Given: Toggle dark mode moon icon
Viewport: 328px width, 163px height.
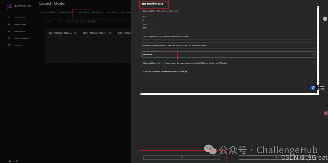Looking at the screenshot, I should pyautogui.click(x=10, y=161).
